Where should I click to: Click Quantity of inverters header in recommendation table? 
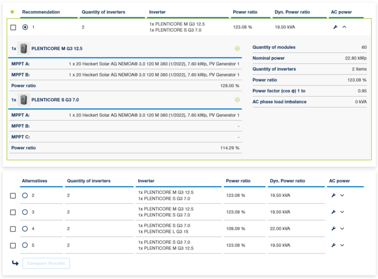coord(103,12)
